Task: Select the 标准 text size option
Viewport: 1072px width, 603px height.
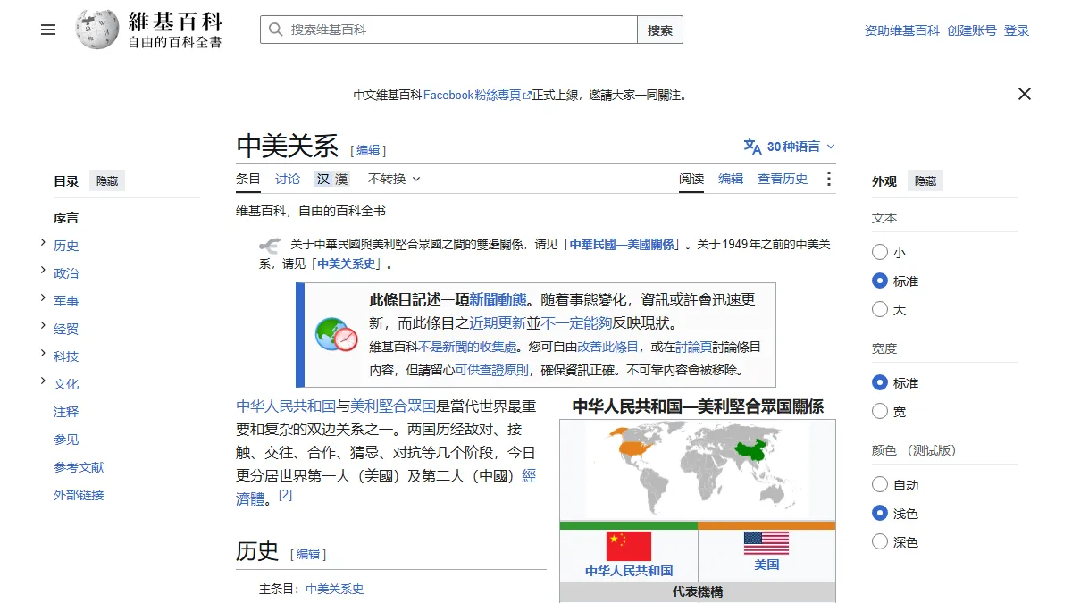Action: pos(880,281)
